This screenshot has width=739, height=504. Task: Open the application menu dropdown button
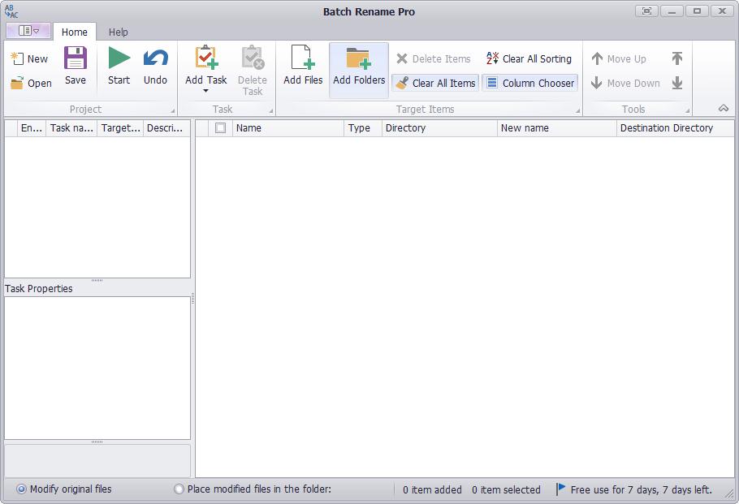click(28, 31)
